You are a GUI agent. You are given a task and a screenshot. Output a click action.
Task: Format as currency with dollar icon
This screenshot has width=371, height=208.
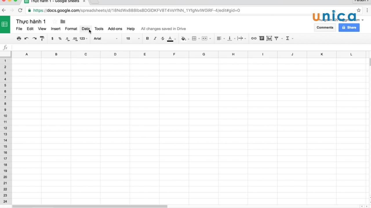(52, 38)
